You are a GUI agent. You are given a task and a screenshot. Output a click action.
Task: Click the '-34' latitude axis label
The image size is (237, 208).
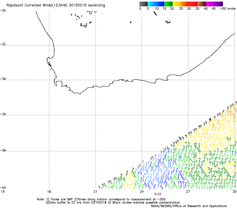tap(3, 79)
